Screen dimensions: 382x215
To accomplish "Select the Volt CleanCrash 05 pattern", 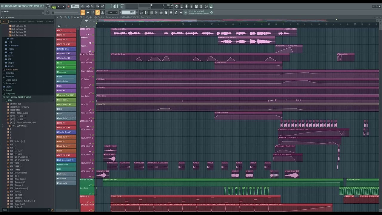I will point(66,160).
